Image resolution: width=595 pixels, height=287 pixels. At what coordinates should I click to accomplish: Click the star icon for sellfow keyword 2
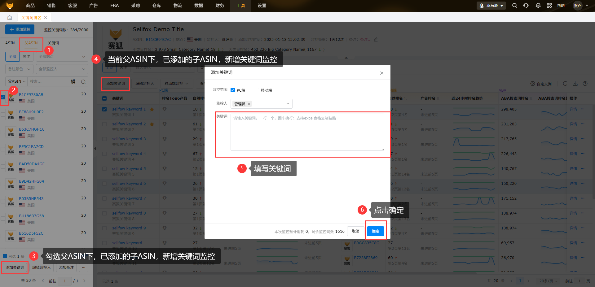coord(152,124)
